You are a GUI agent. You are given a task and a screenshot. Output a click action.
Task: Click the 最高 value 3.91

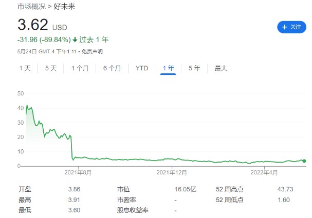74,200
